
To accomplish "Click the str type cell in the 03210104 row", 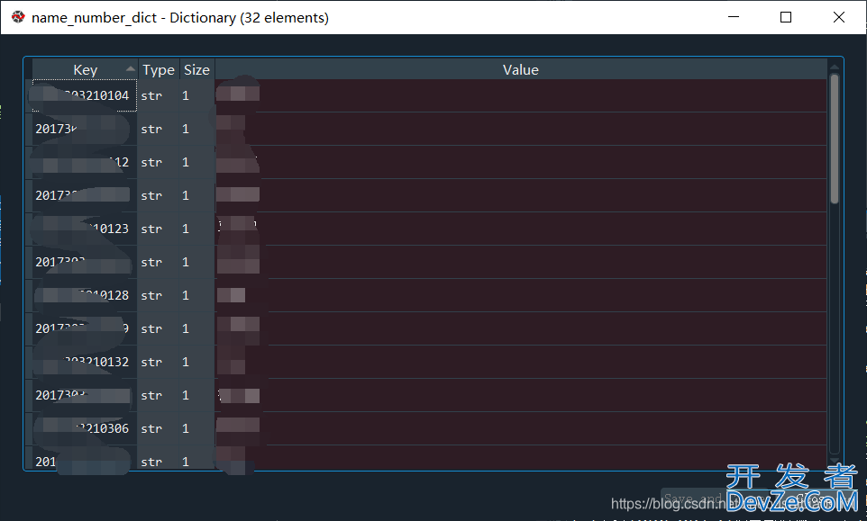I will pyautogui.click(x=158, y=95).
